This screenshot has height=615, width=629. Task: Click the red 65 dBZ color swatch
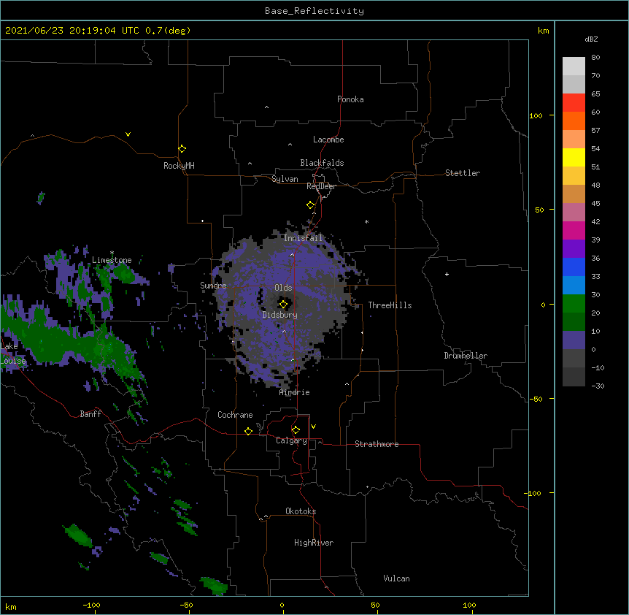pyautogui.click(x=574, y=102)
